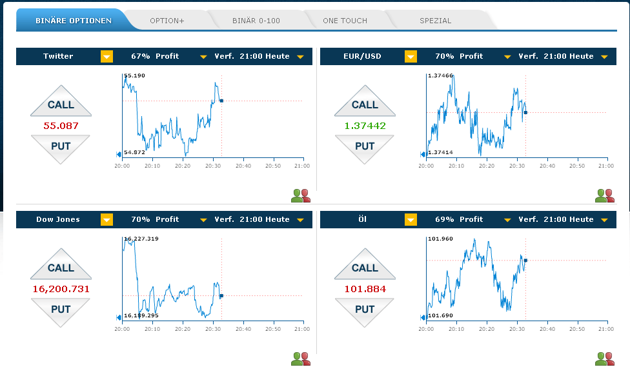The width and height of the screenshot is (630, 376).
Task: Open trader sentiment icon under Twitter chart
Action: [301, 196]
